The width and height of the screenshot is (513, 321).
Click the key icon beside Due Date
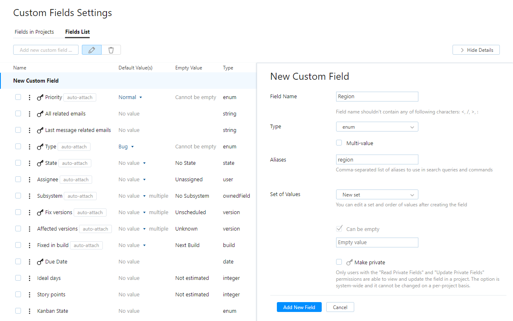tap(40, 262)
